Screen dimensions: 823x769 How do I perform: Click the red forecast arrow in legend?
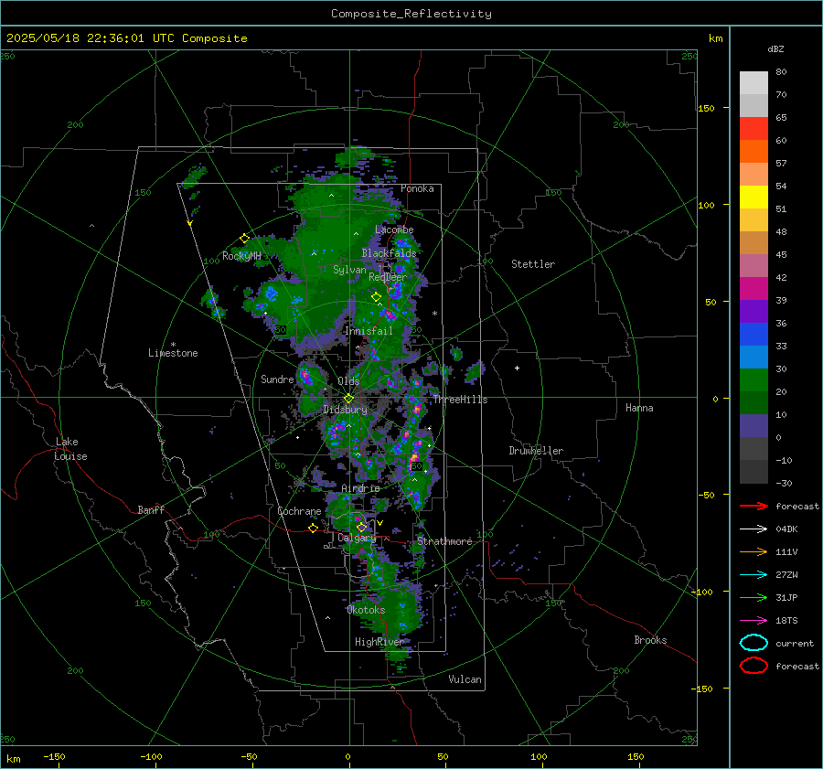[754, 506]
